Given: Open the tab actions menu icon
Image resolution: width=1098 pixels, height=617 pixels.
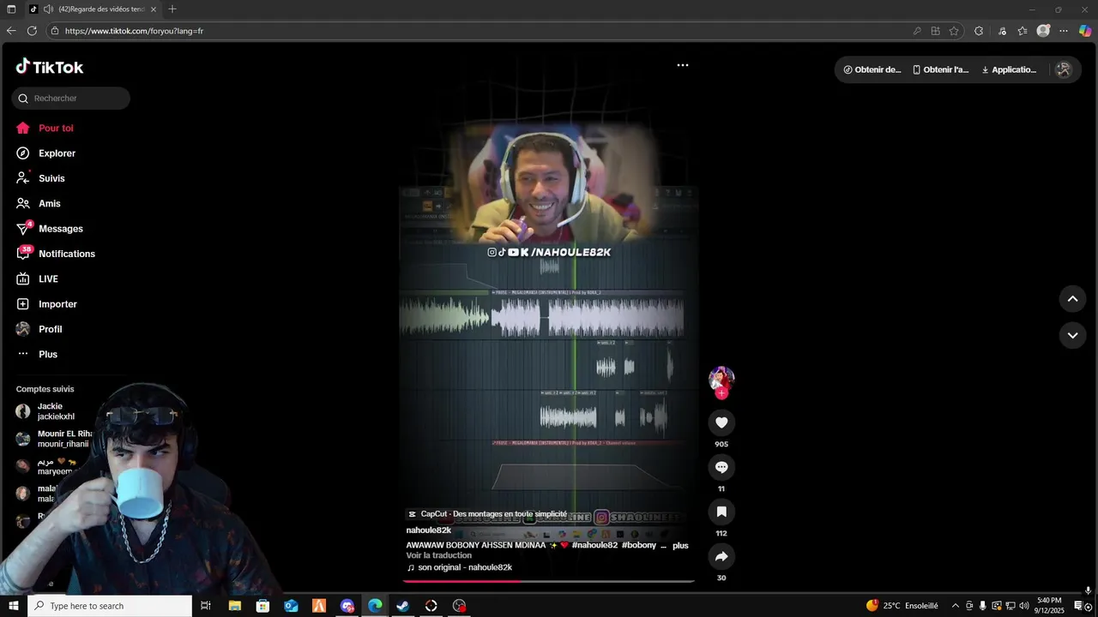Looking at the screenshot, I should (11, 9).
